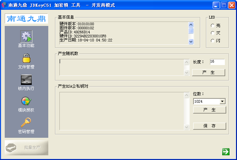Click the 南通九鼎 logo banner
The image size is (237, 160).
[26, 19]
